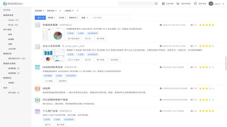Screen dimensions: 227x127
Task: Open 企业人员实际表 title link
Action: click(x=63, y=46)
